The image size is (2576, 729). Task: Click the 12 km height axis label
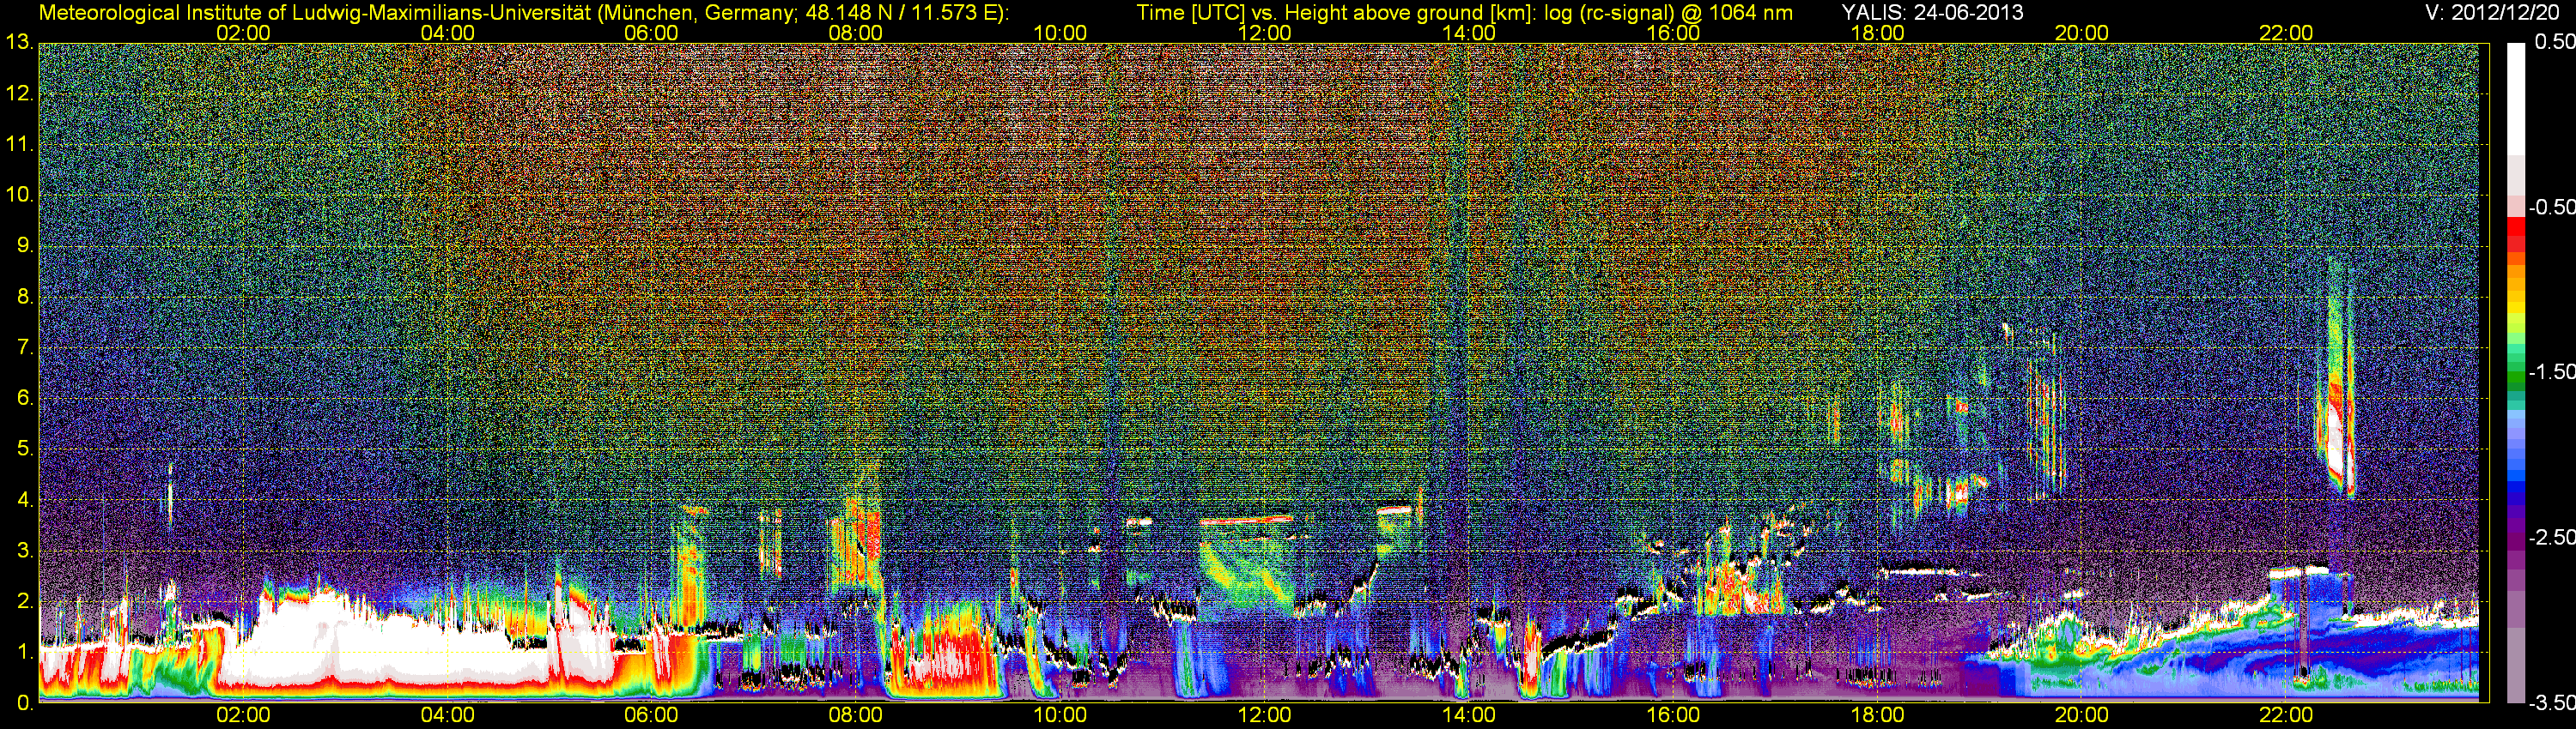tap(19, 93)
